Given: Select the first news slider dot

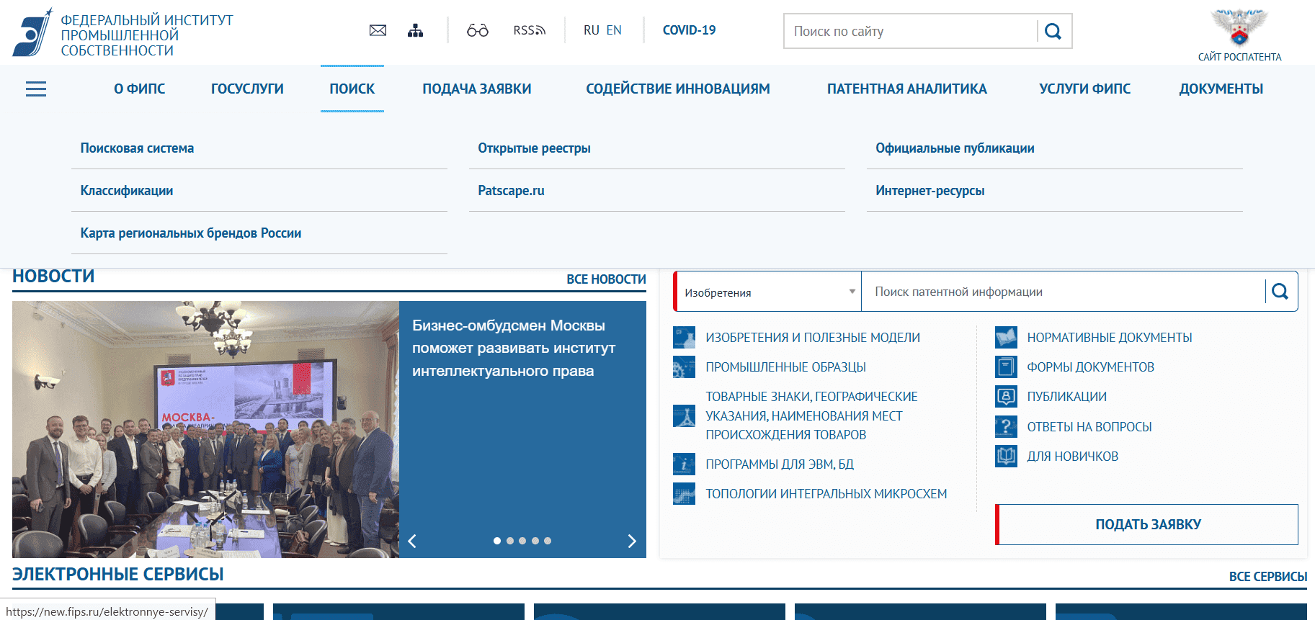Looking at the screenshot, I should [x=497, y=541].
